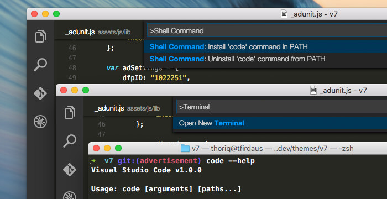387x199 pixels.
Task: Click document icon in back window title
Action: tap(284, 14)
